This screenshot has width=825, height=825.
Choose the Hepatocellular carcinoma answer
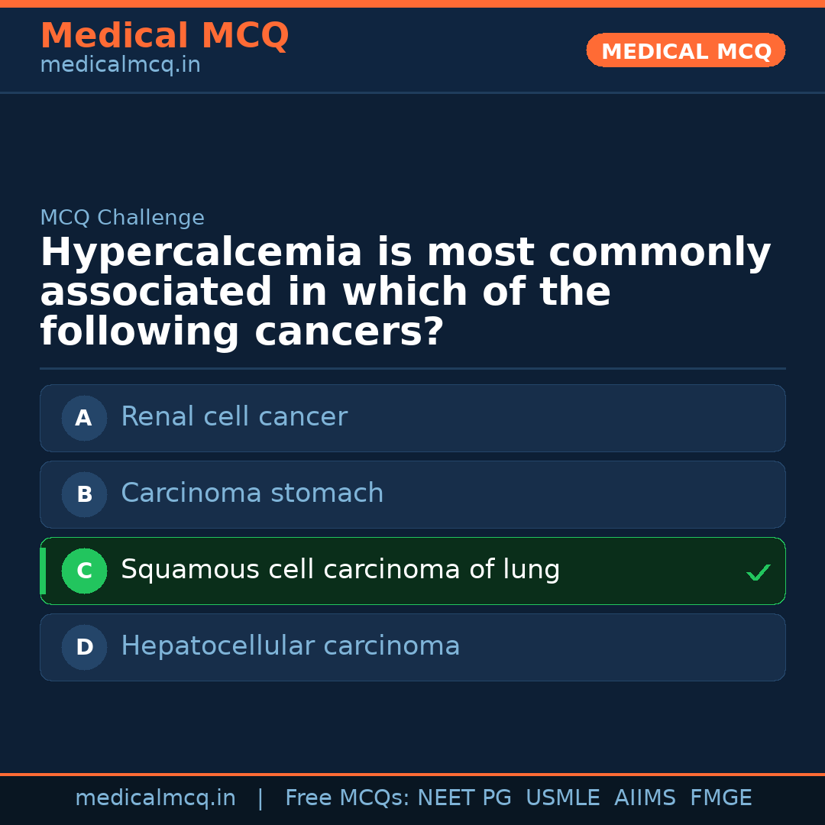pos(290,646)
